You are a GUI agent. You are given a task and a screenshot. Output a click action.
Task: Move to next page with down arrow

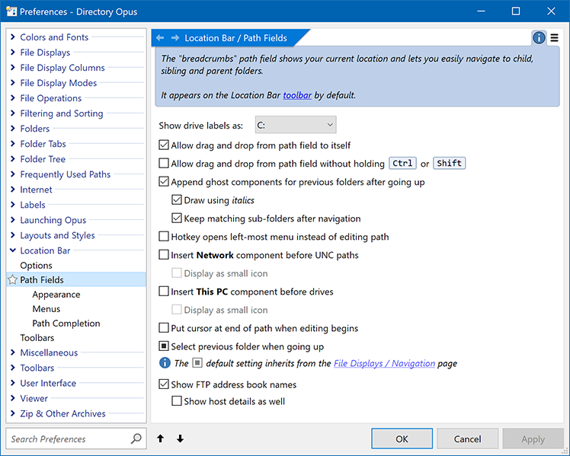(181, 438)
